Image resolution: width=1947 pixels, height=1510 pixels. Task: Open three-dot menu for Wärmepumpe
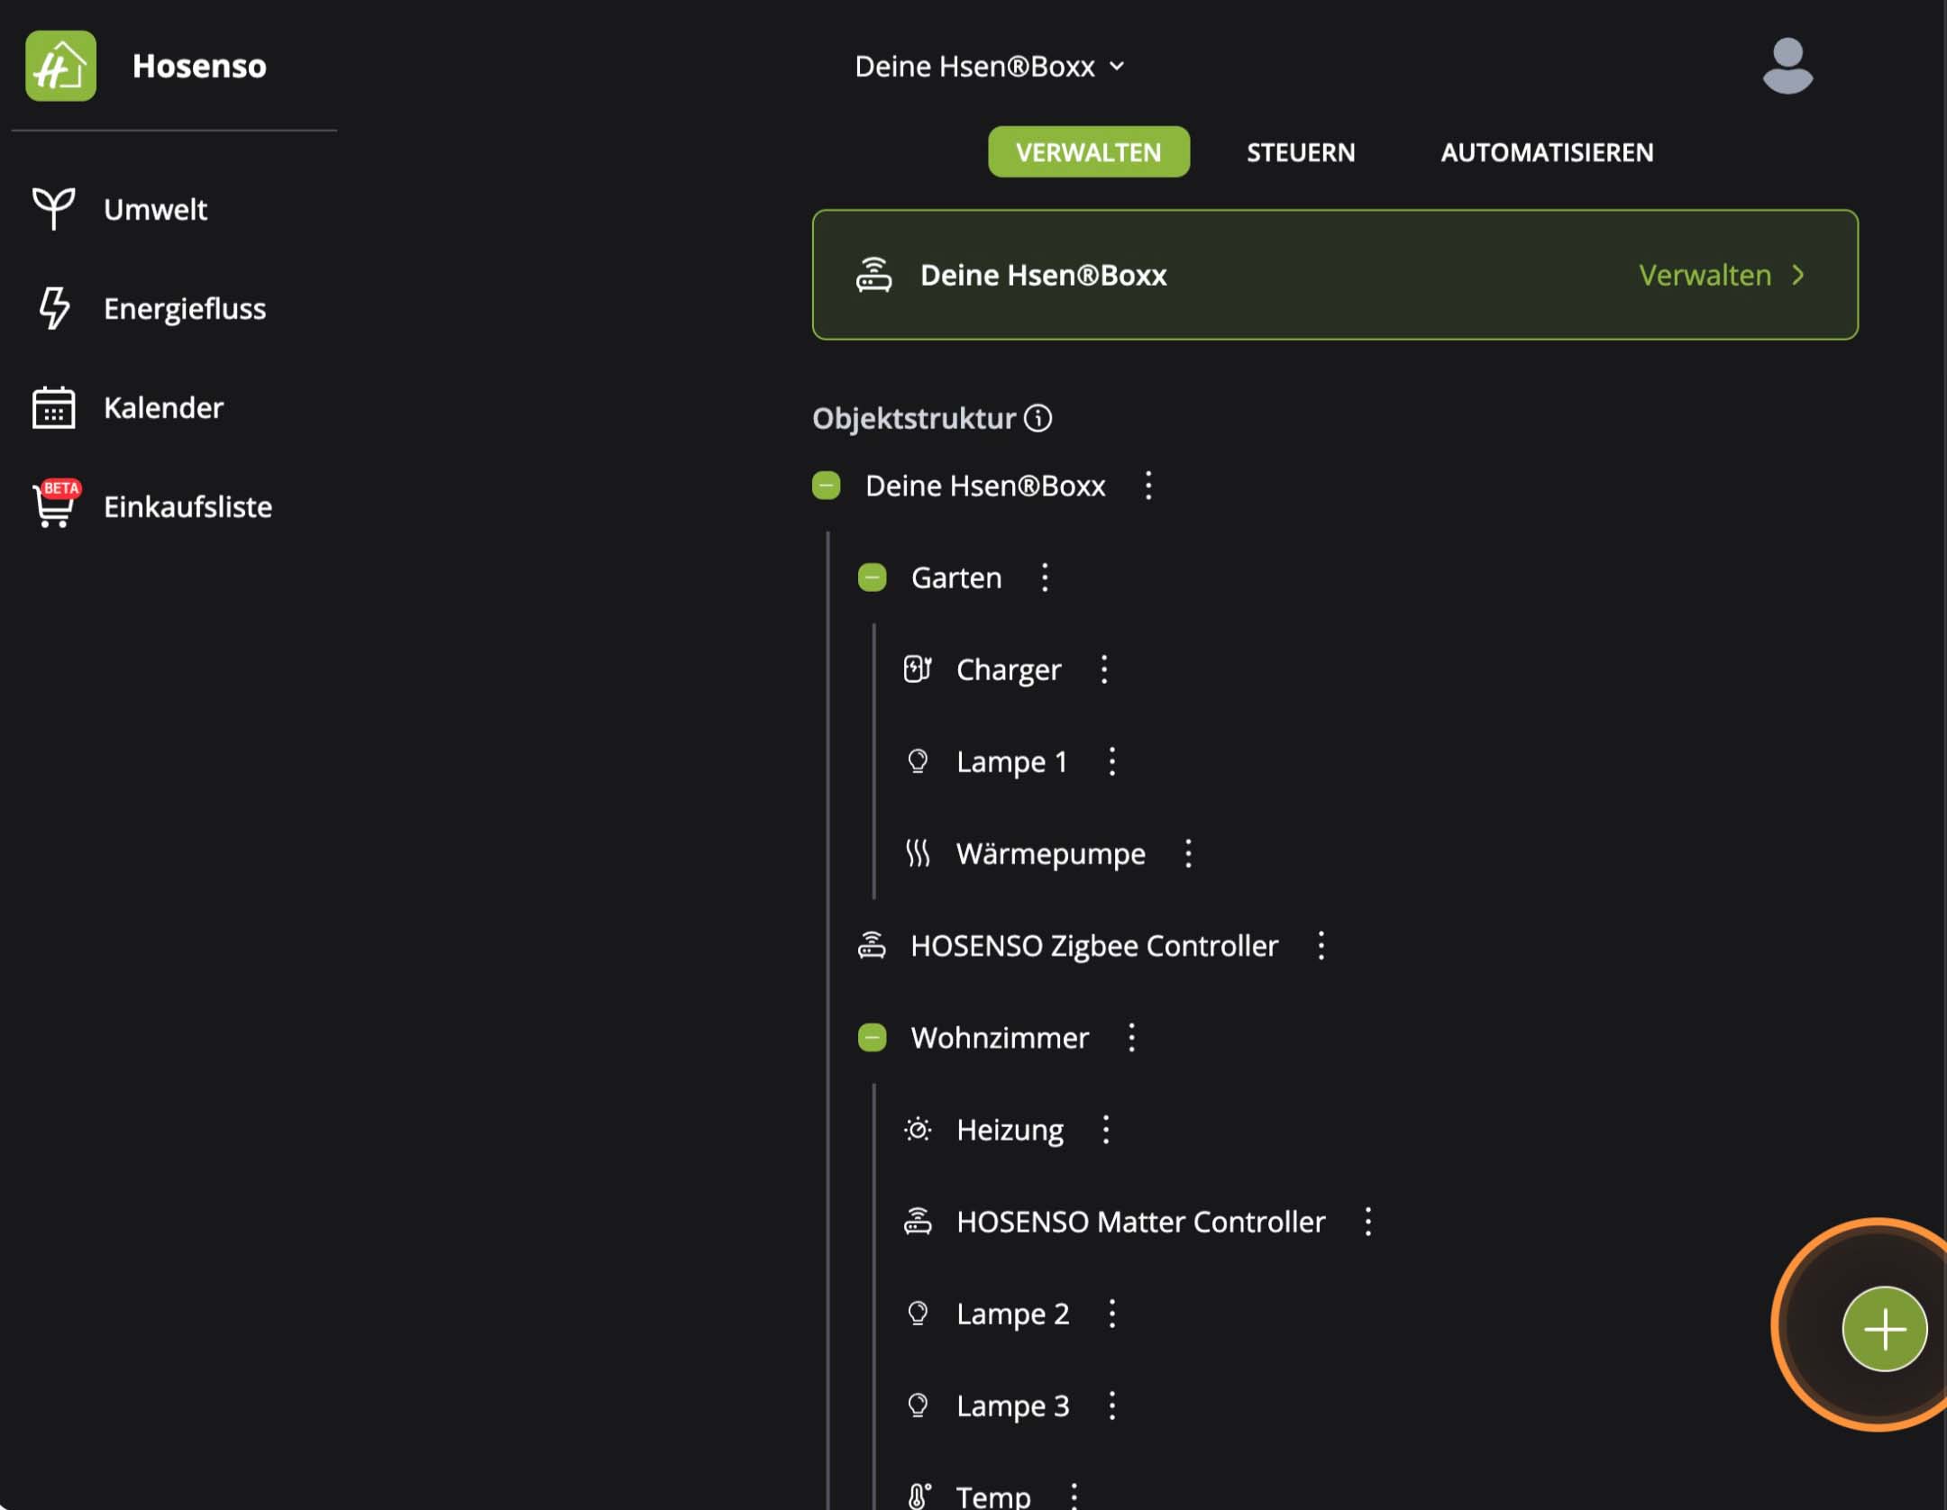(x=1187, y=853)
